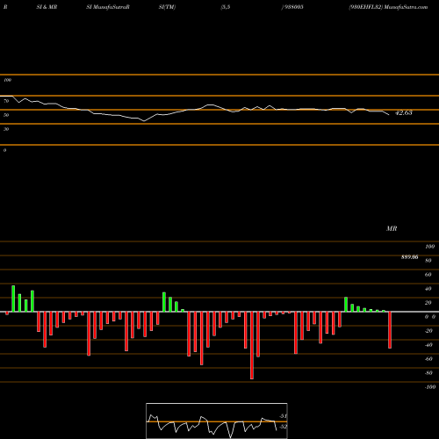Image resolution: width=439 pixels, height=439 pixels.
Task: Click the 'MR' panel title label
Action: click(392, 228)
